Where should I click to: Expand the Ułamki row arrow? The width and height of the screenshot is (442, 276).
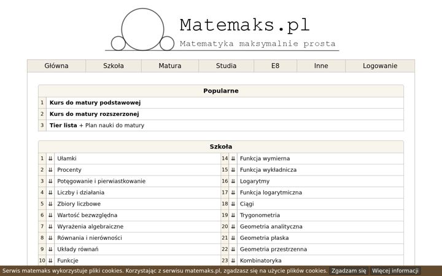(x=50, y=159)
